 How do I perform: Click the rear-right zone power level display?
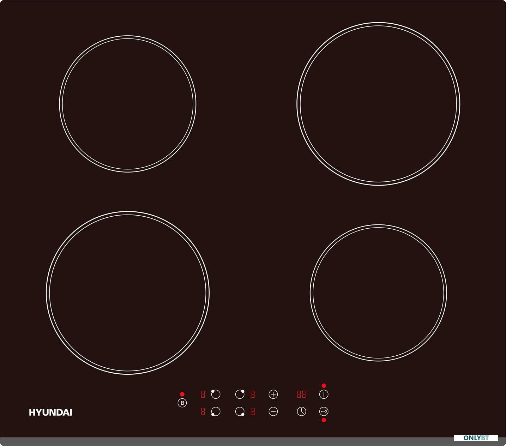coord(253,394)
